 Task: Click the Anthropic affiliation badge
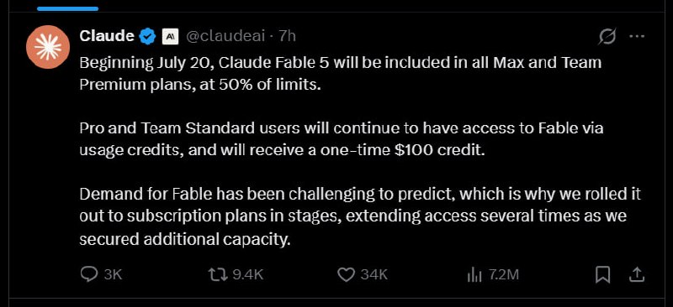170,37
